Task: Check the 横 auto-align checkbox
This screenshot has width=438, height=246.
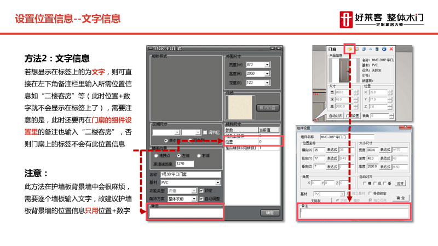Action: [365, 184]
